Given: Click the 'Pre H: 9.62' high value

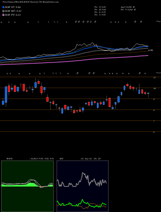Looking at the screenshot, I should [x=100, y=10].
